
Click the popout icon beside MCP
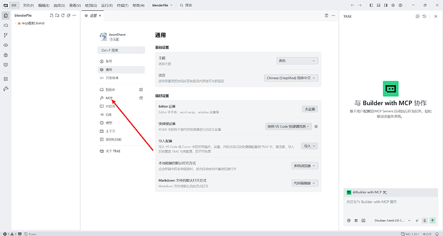[x=141, y=97]
